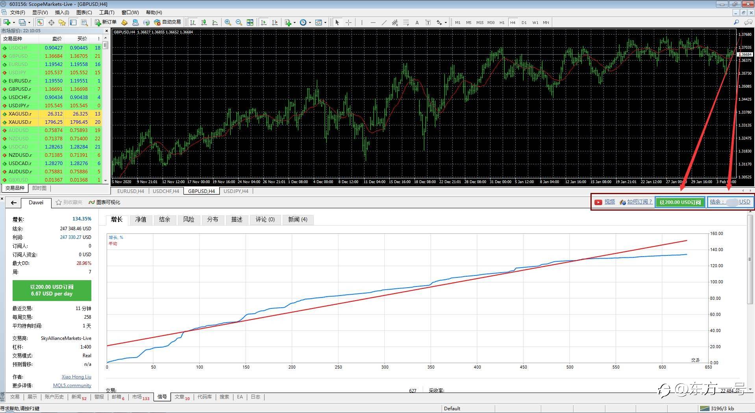Toggle the Navigator panel star icon

pyautogui.click(x=62, y=22)
